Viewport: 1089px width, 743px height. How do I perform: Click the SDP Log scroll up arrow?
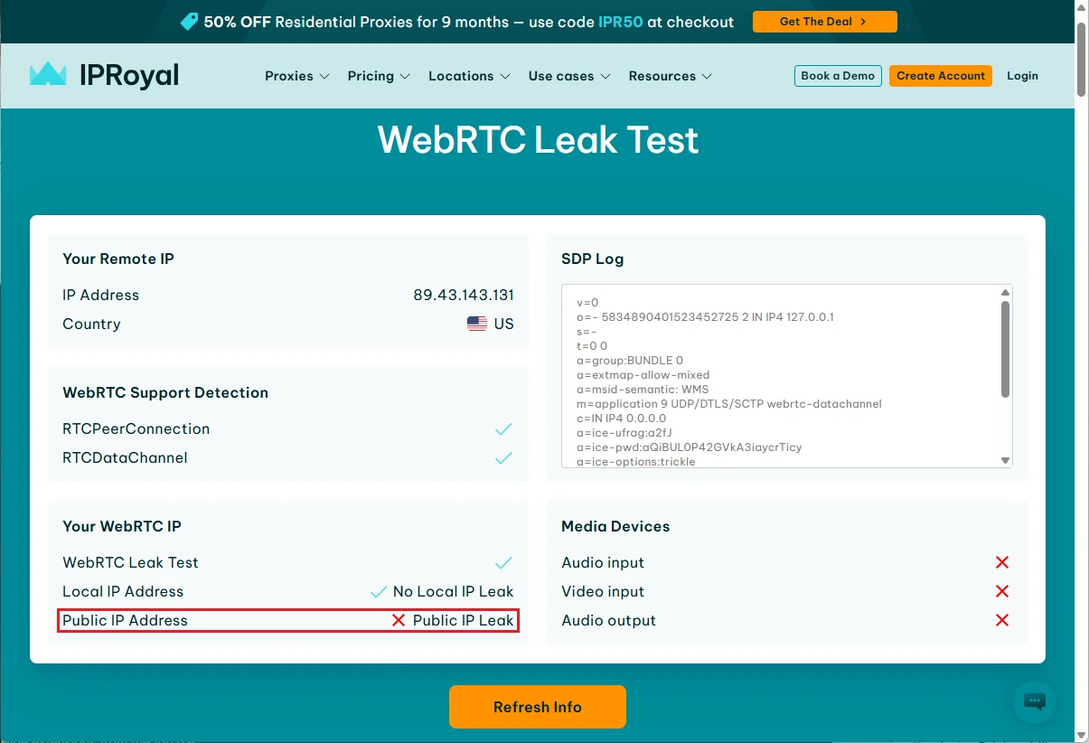[x=1006, y=293]
